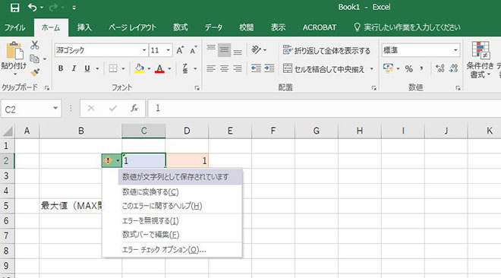Switch to the 表示 tab

[x=278, y=27]
